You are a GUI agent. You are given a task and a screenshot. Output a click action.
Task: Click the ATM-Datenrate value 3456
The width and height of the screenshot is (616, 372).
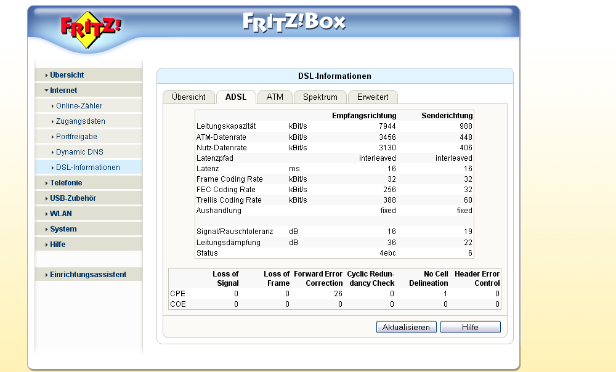coord(387,137)
